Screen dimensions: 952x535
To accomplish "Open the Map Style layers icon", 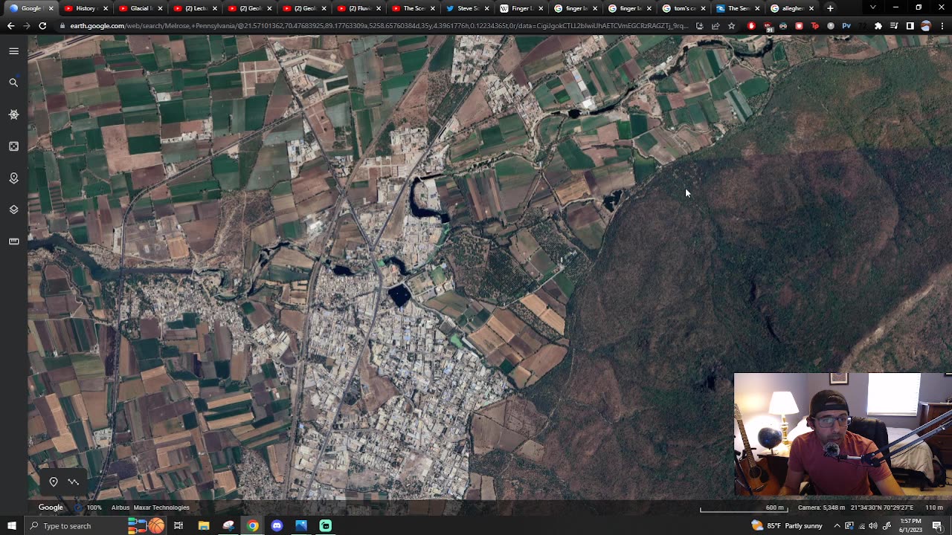I will pos(13,210).
